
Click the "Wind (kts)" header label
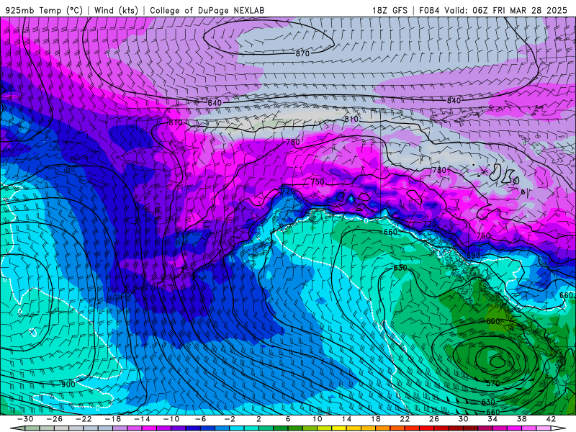tap(116, 10)
